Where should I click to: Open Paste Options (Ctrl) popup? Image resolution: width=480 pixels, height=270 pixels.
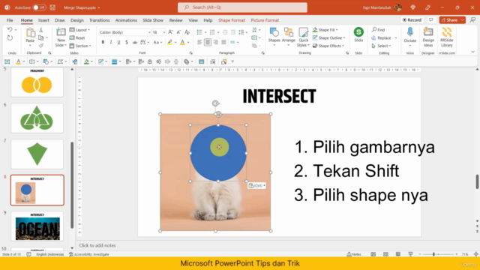pos(256,185)
